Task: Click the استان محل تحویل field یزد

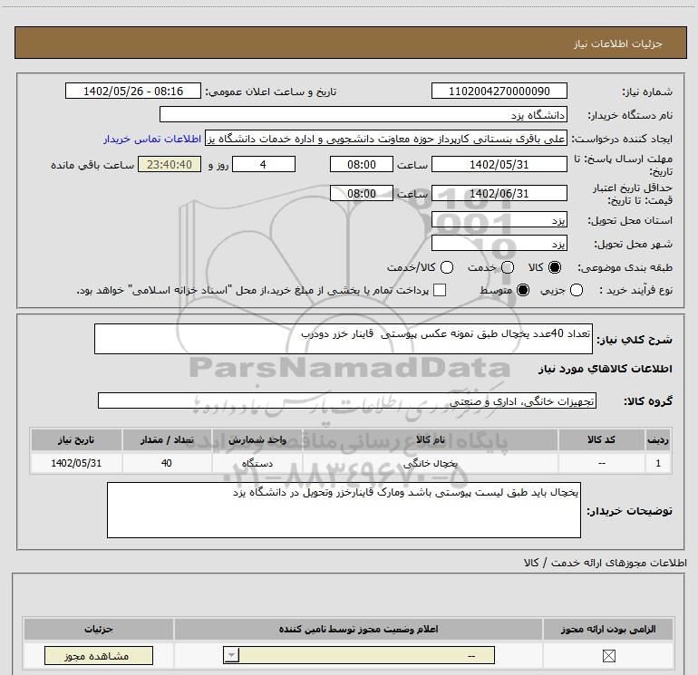Action: coord(499,220)
